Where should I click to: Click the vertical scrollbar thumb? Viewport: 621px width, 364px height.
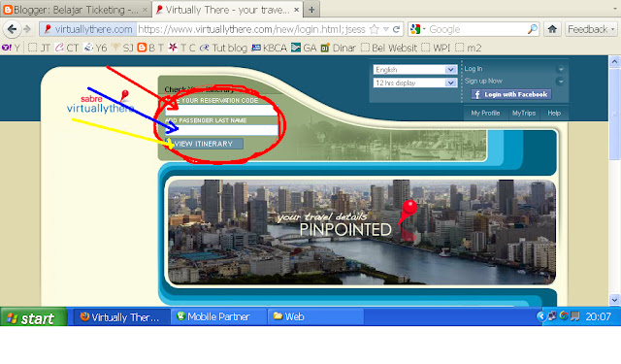point(614,114)
